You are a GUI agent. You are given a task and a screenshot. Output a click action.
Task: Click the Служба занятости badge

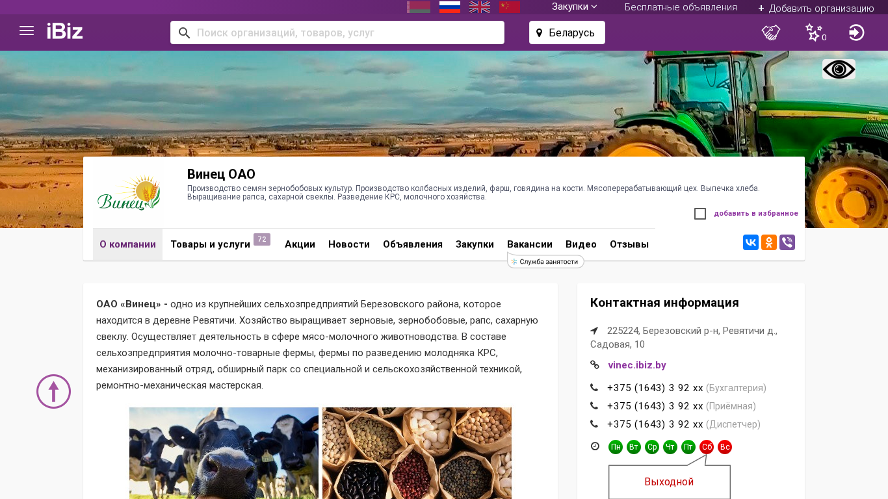pos(545,261)
